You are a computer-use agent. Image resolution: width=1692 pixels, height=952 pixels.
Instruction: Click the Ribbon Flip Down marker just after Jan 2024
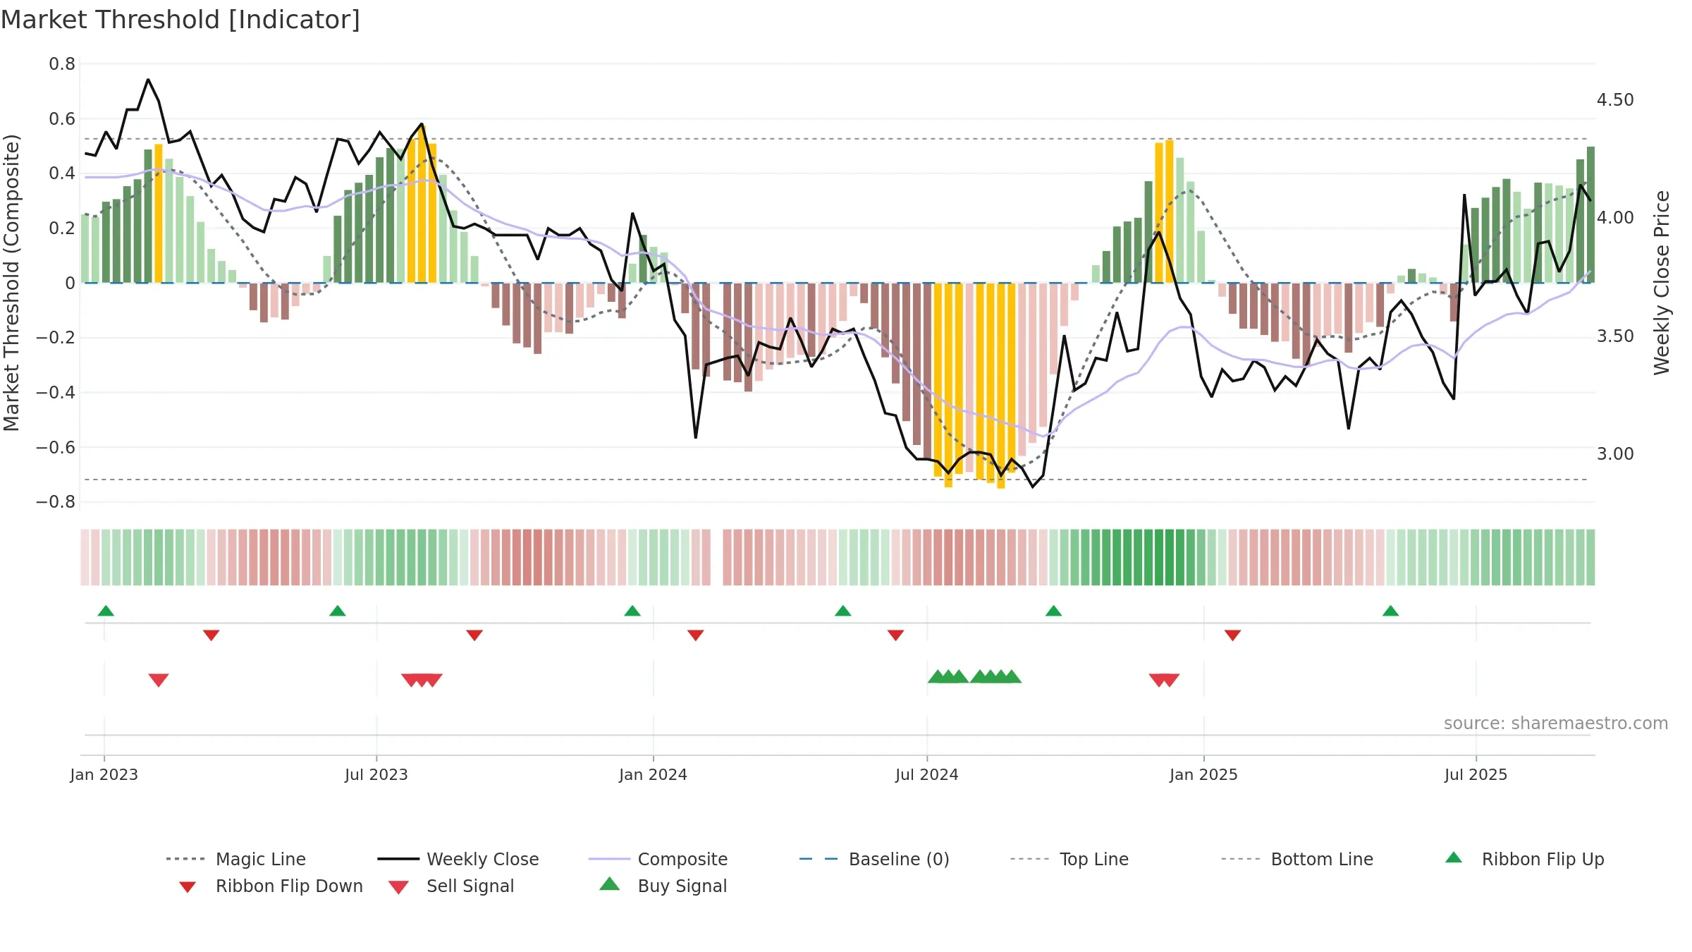point(696,635)
